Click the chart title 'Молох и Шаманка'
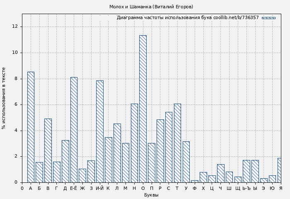This screenshot has height=199, width=290. 151,7
